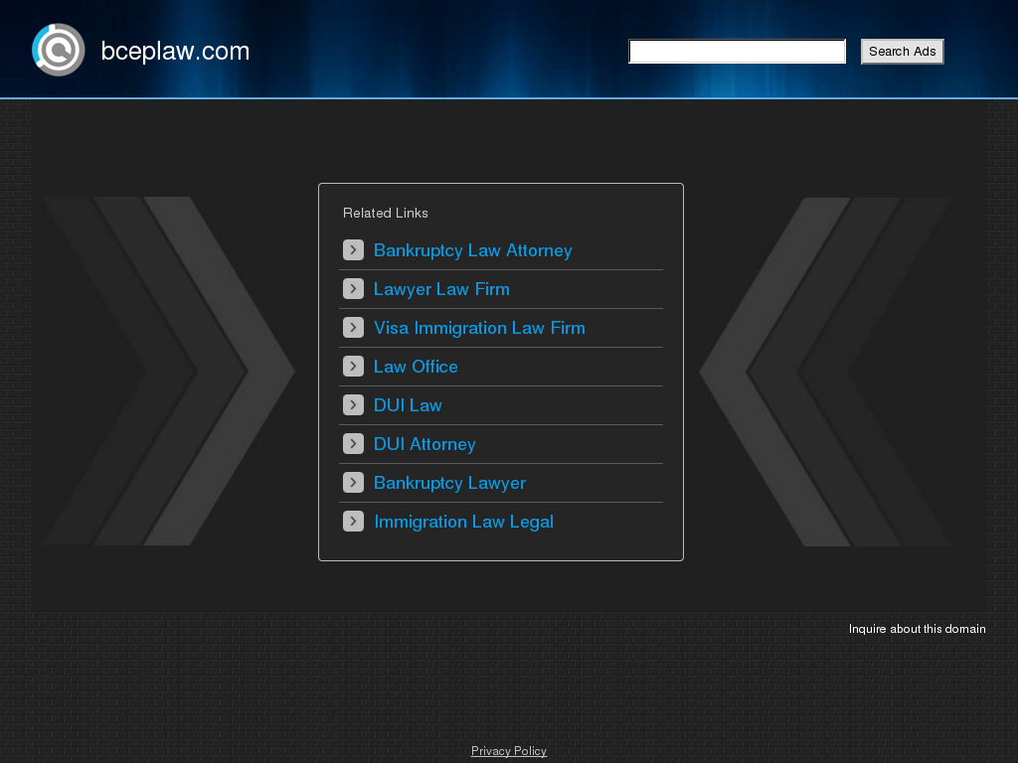Open the DUI Law link
The height and width of the screenshot is (763, 1018).
click(x=408, y=405)
